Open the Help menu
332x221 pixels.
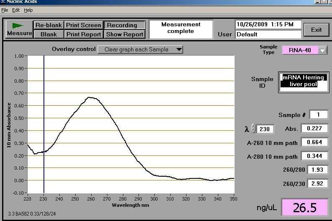(28, 10)
